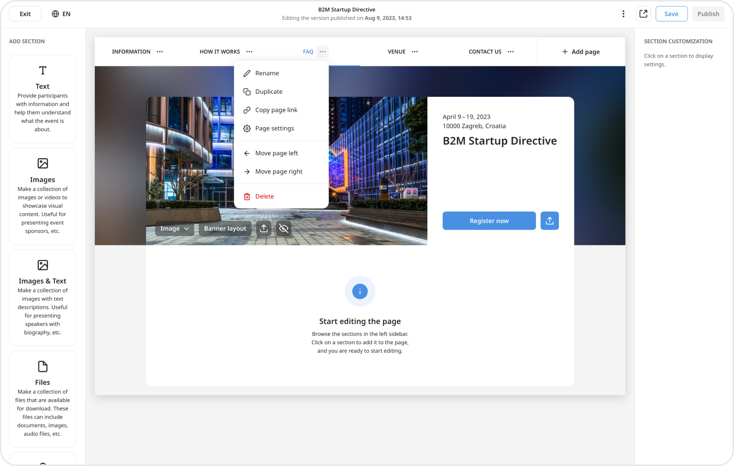Click Add page to create a page

[581, 52]
